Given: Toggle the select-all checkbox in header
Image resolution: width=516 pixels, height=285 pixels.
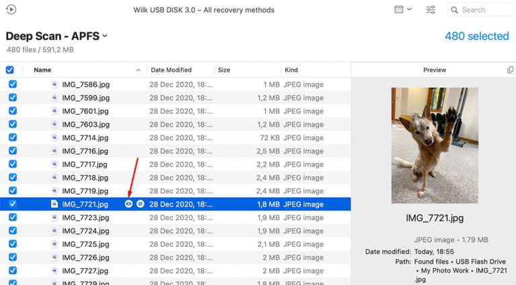Looking at the screenshot, I should 10,70.
